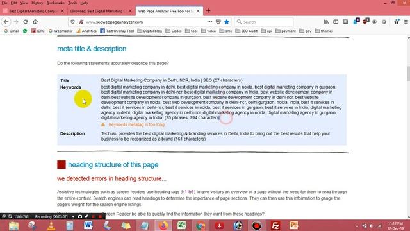Close the (Browseo) Best Digital Marketing tab
The width and height of the screenshot is (410, 231).
click(130, 11)
